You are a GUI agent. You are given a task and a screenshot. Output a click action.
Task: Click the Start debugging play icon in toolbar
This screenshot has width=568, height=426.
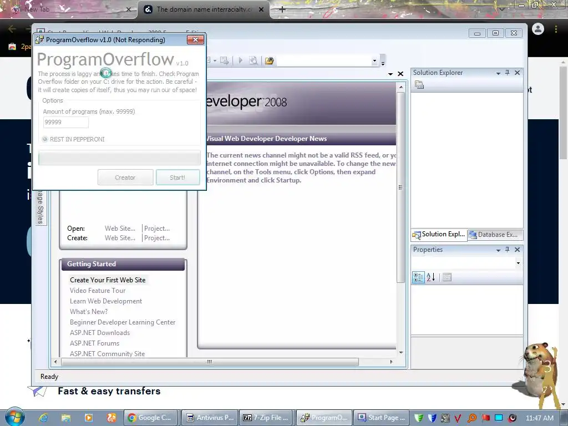click(x=240, y=60)
